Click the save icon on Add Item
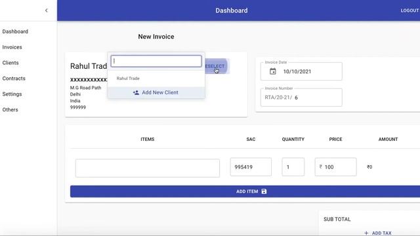The width and height of the screenshot is (420, 236). [x=264, y=191]
